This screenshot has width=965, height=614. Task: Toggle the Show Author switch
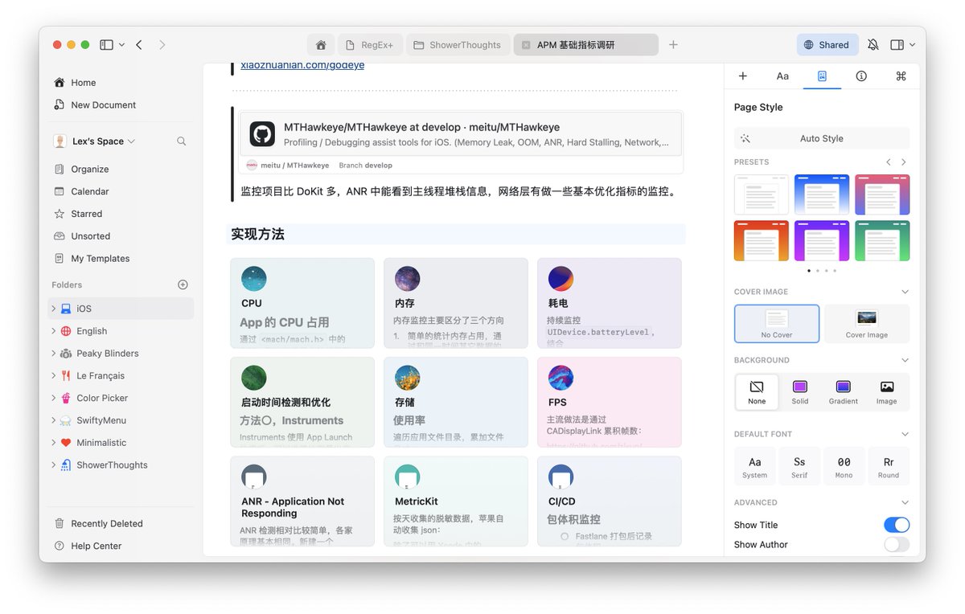pyautogui.click(x=897, y=545)
